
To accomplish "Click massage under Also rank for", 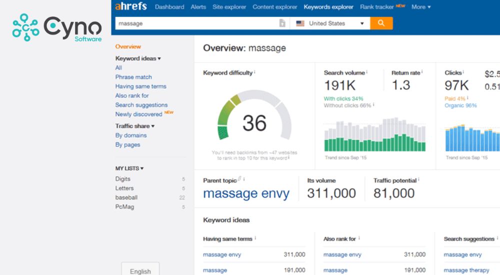I will click(x=335, y=270).
